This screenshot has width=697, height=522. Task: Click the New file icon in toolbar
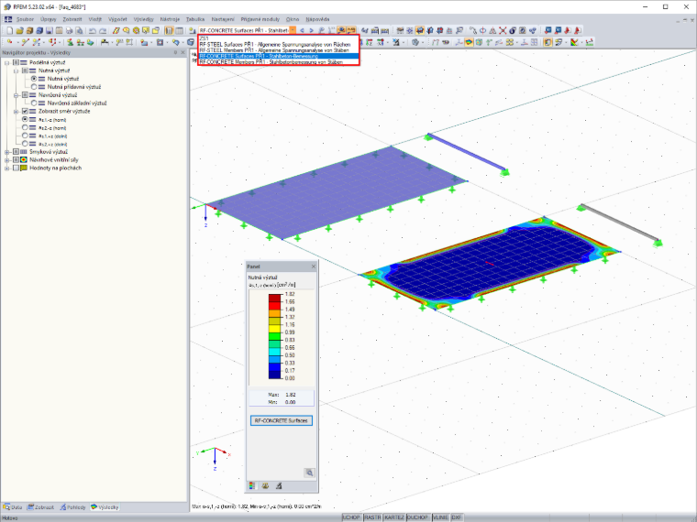[x=10, y=30]
